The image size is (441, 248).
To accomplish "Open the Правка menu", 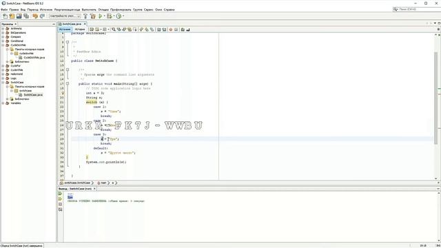I will pos(14,10).
